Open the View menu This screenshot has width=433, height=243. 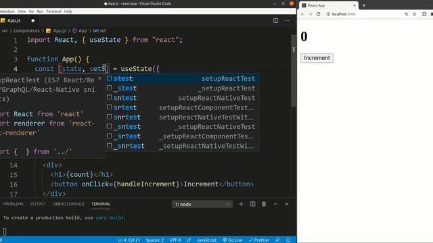coord(22,11)
